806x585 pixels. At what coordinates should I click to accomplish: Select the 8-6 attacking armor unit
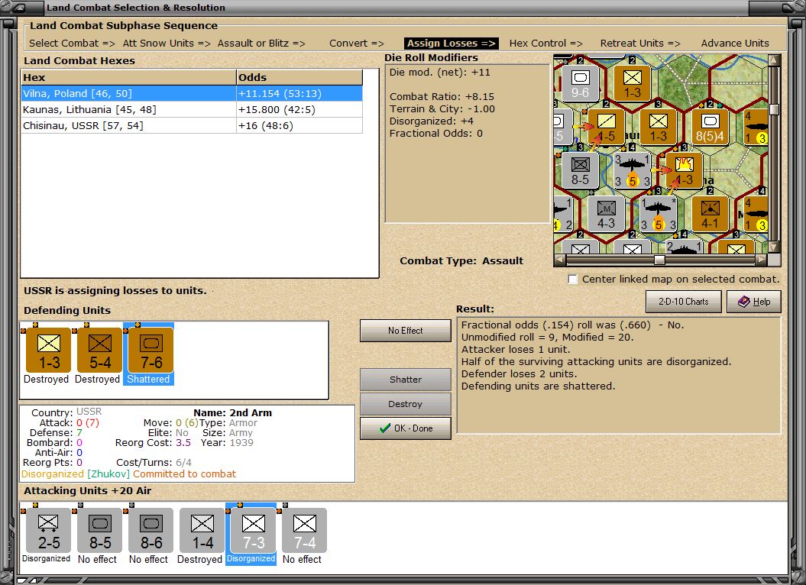pyautogui.click(x=151, y=531)
